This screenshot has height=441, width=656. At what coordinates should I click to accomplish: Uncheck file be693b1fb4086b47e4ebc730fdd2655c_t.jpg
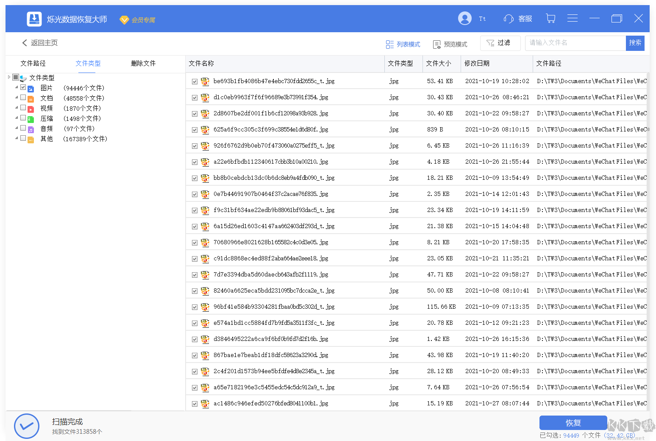click(195, 81)
